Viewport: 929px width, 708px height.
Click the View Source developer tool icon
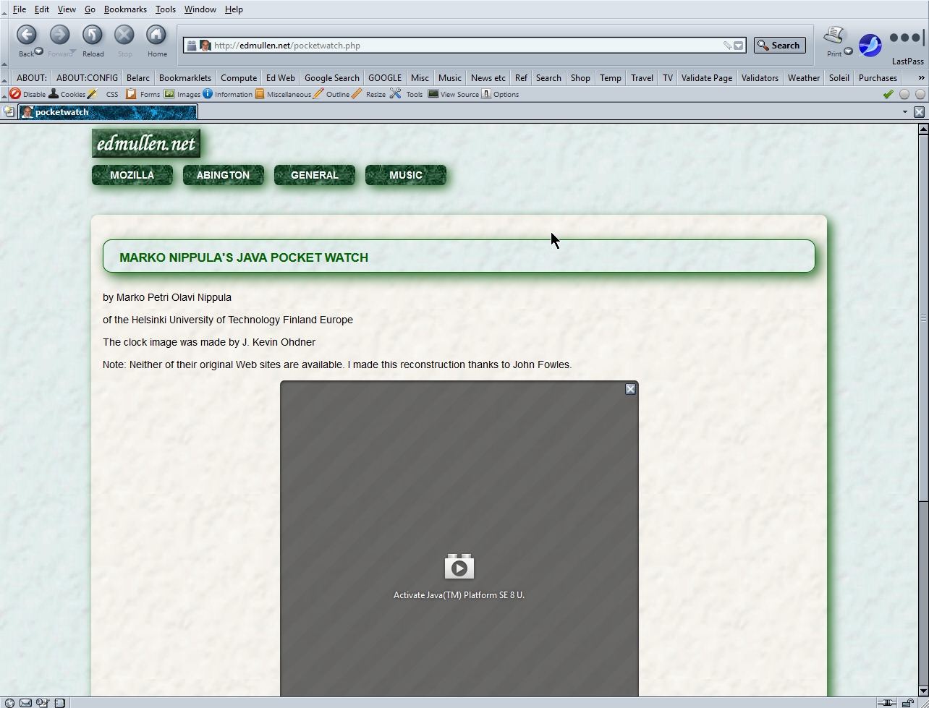(x=453, y=94)
